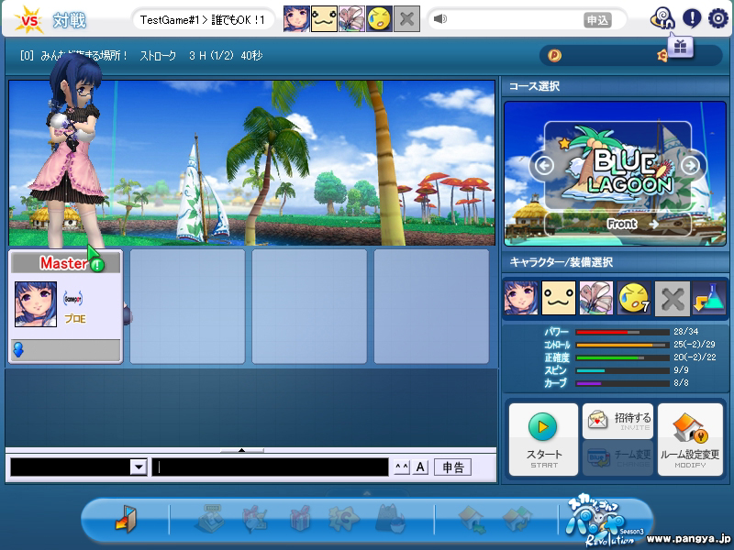The image size is (734, 550).
Task: Choose caddie smiley face in equipment panel
Action: (559, 298)
